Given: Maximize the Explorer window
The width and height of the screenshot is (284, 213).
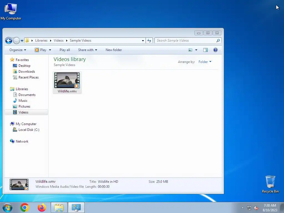Looking at the screenshot, I should [208, 33].
